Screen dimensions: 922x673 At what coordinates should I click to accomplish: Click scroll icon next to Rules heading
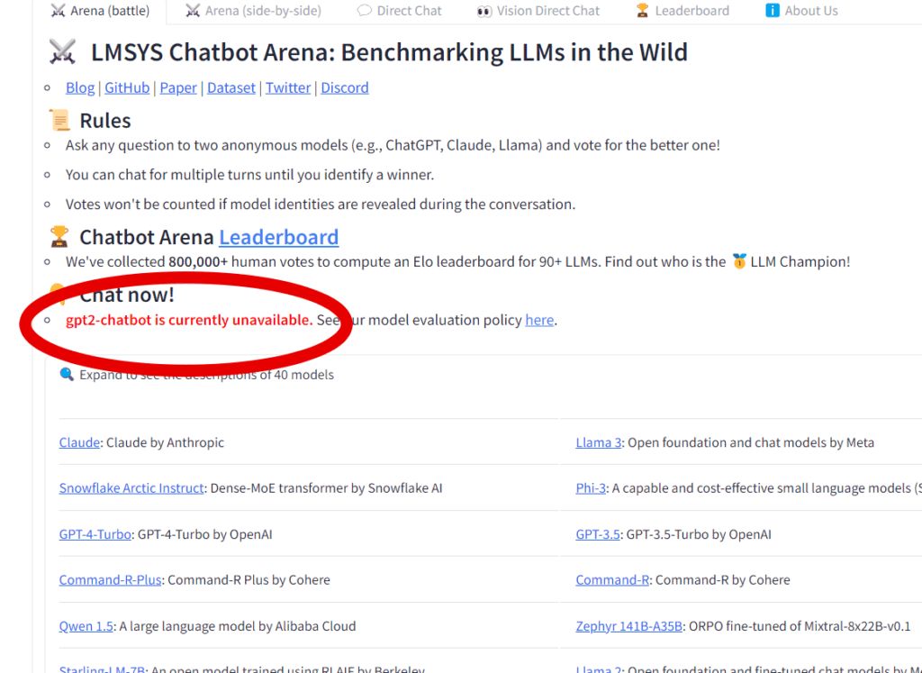59,120
